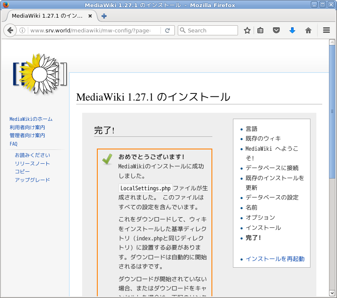Open the Downloads arrow icon

292,30
